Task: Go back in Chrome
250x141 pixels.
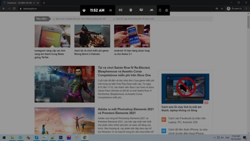Action: (x=4, y=9)
